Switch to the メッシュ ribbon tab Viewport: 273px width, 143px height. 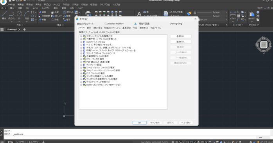point(35,8)
